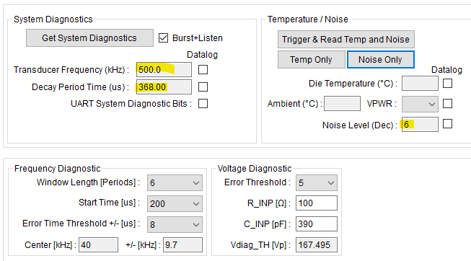Screen dimensions: 471x261
Task: Click Trigger & Read Temp and Noise
Action: point(346,40)
